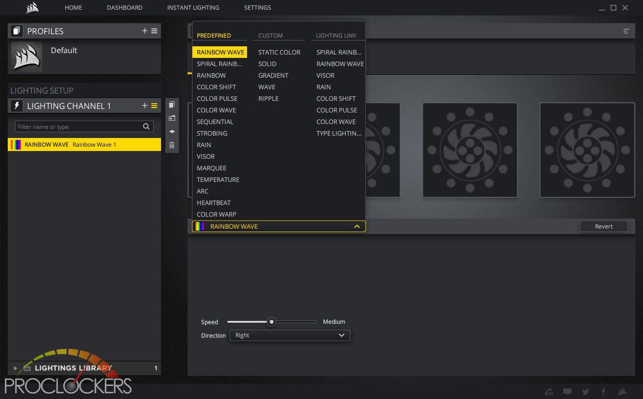Click the import effect icon in side toolbar
Viewport: 643px width, 399px height.
pos(172,118)
